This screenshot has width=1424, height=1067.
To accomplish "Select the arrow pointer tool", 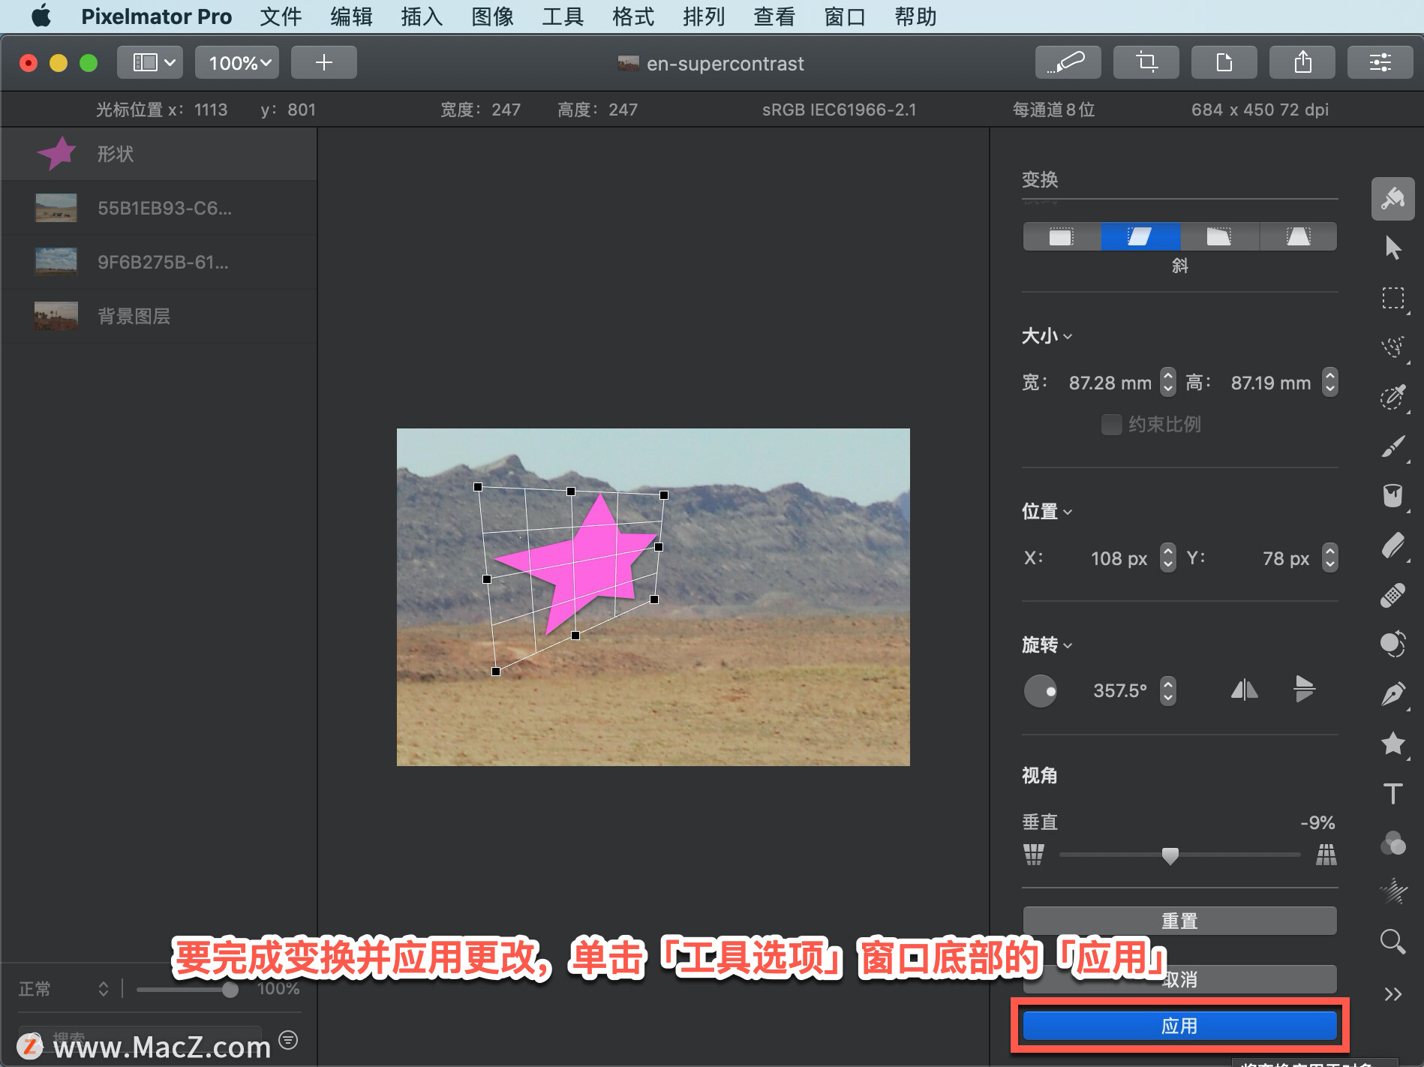I will click(x=1393, y=248).
